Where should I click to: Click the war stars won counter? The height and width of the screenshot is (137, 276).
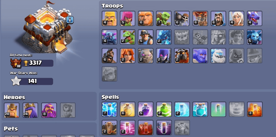pos(32,81)
